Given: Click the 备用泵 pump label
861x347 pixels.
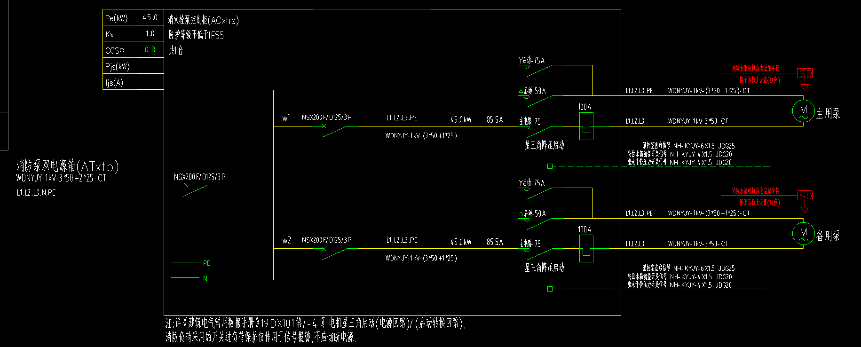Looking at the screenshot, I should pos(828,236).
